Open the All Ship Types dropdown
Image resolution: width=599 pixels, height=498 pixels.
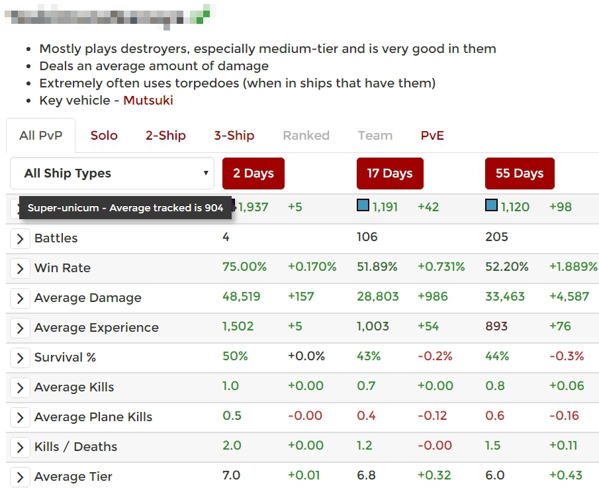(112, 174)
